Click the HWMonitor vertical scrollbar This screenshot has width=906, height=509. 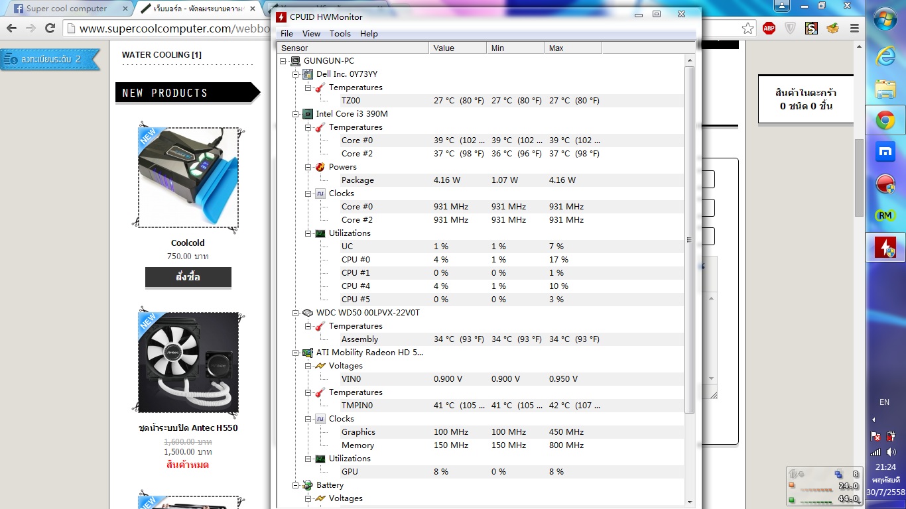tap(689, 239)
